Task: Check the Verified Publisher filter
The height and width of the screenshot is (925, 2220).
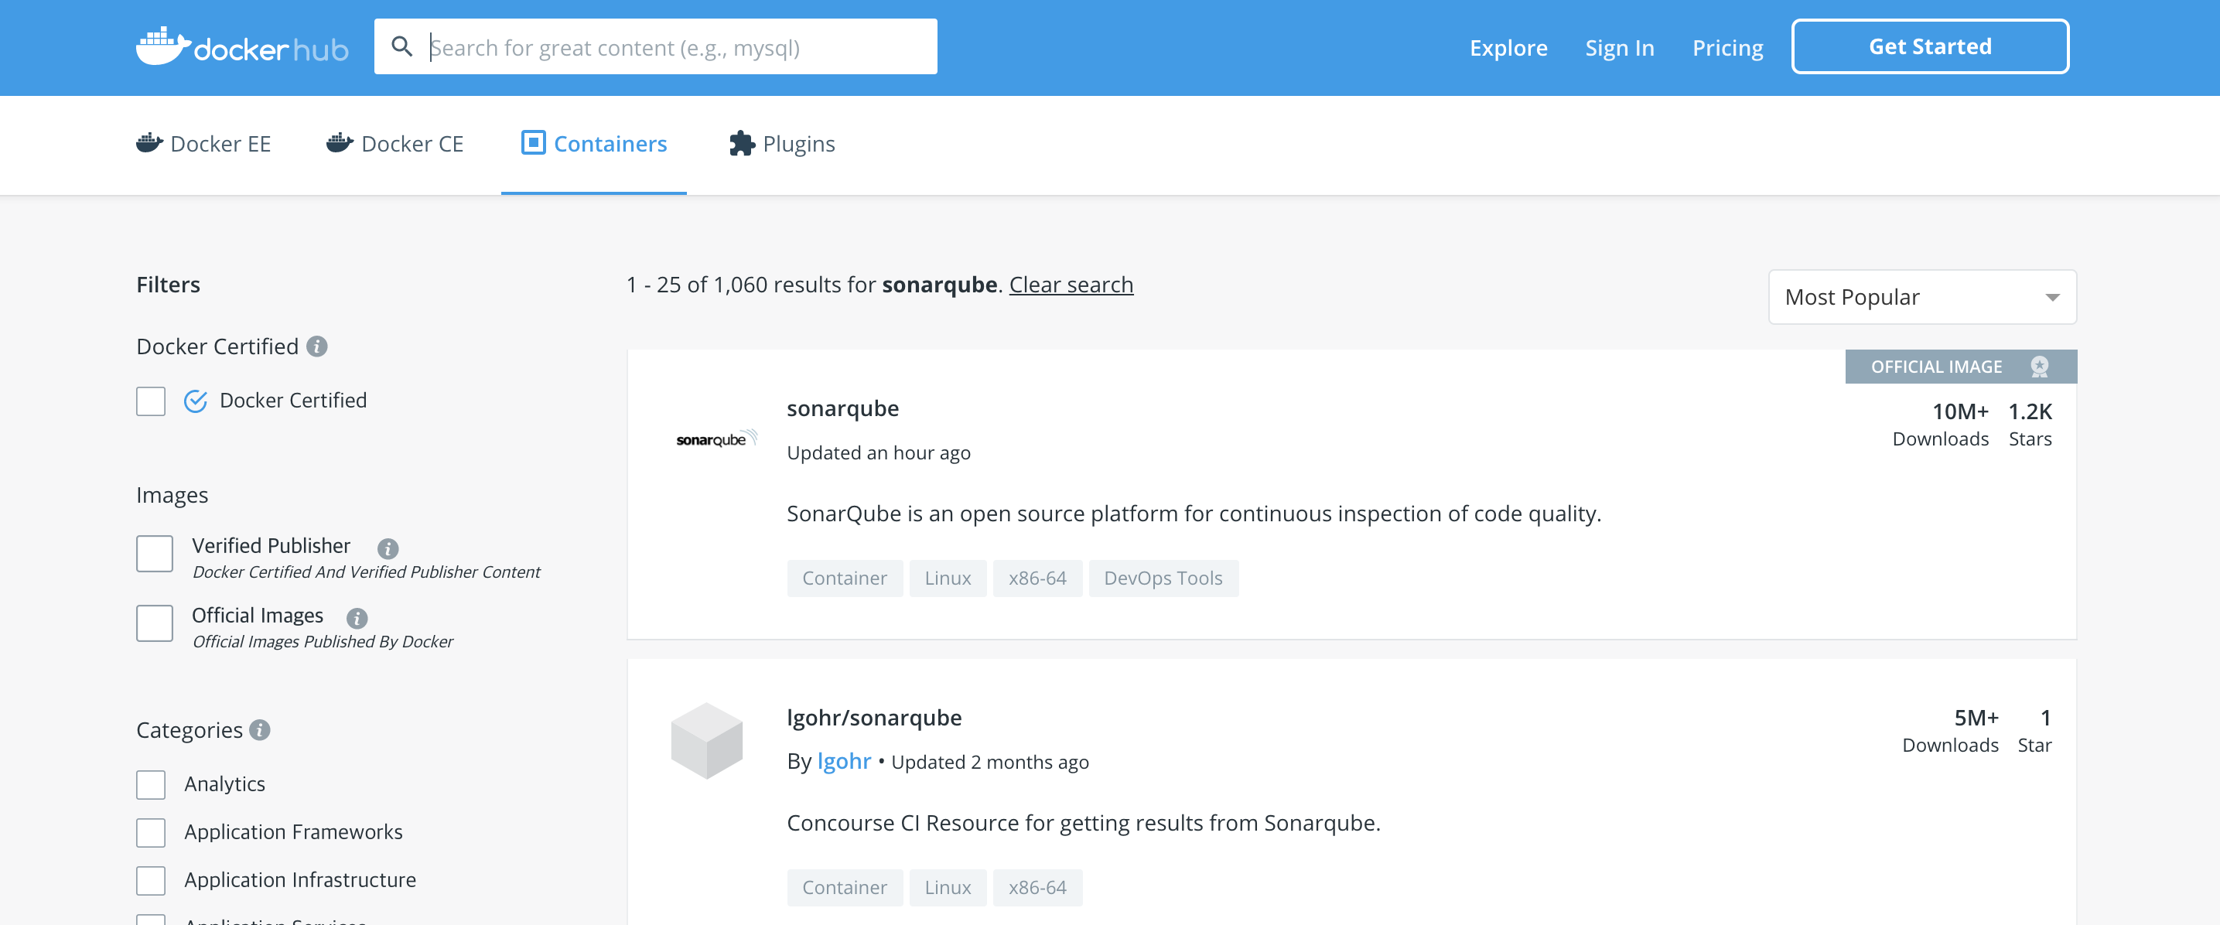Action: pos(155,554)
